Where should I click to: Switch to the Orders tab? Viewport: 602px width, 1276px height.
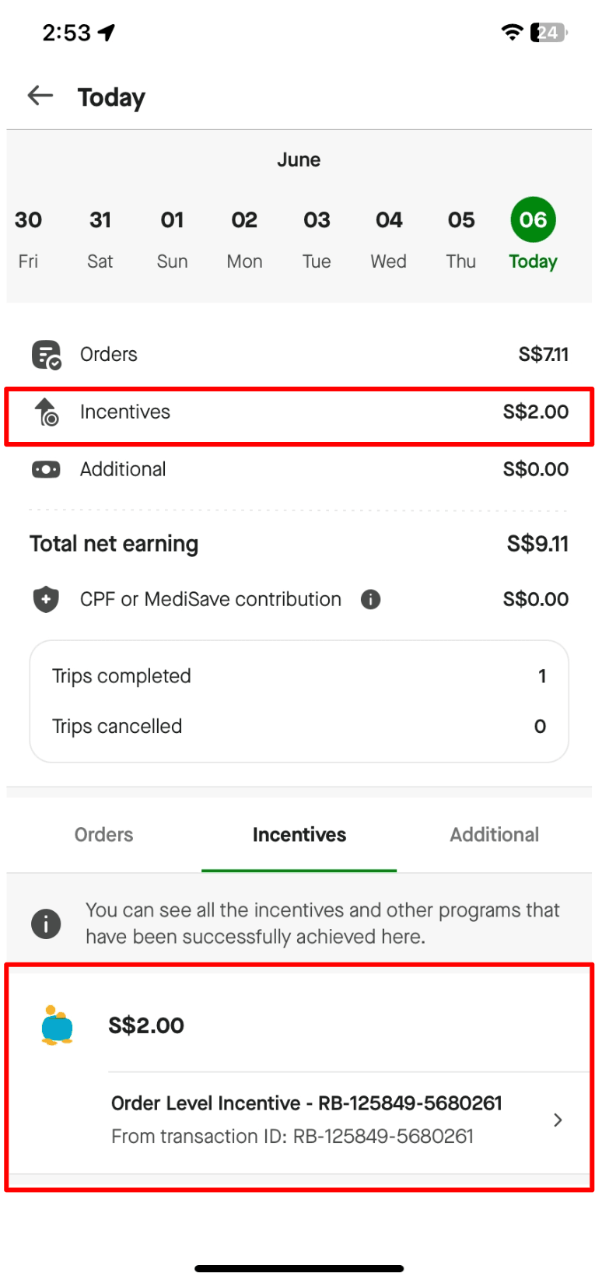click(103, 835)
